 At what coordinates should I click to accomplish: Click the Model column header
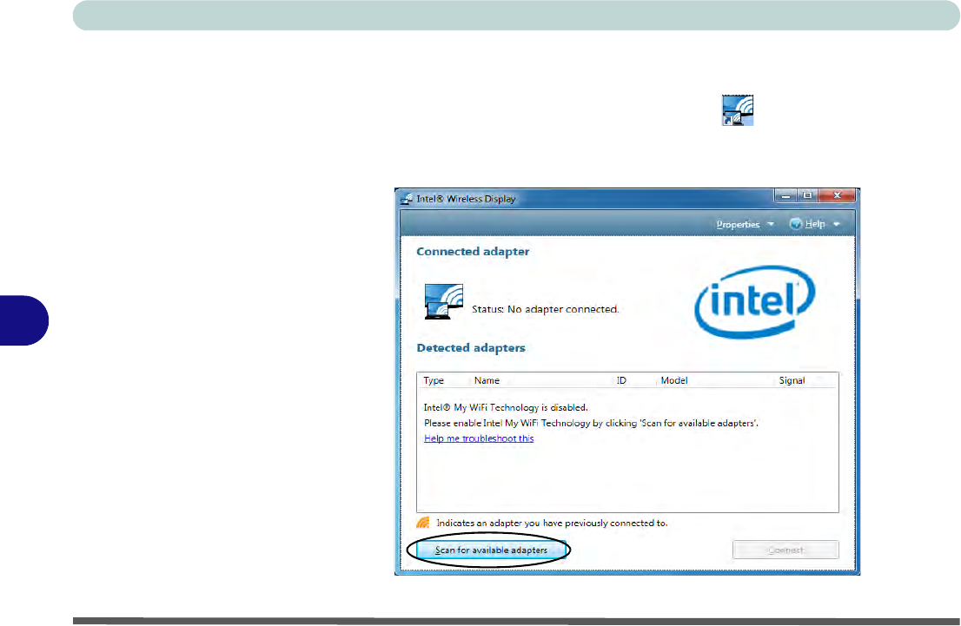pos(674,380)
